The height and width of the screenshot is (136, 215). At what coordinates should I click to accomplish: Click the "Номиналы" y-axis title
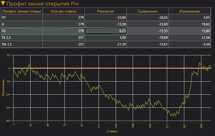(3, 88)
